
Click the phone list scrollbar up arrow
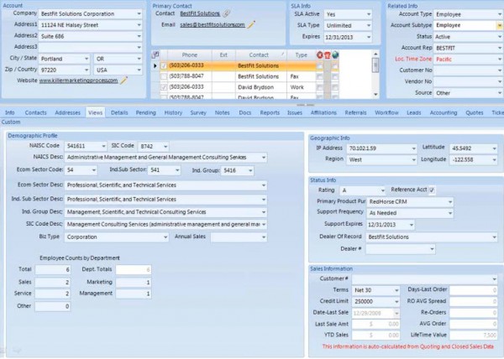[375, 54]
